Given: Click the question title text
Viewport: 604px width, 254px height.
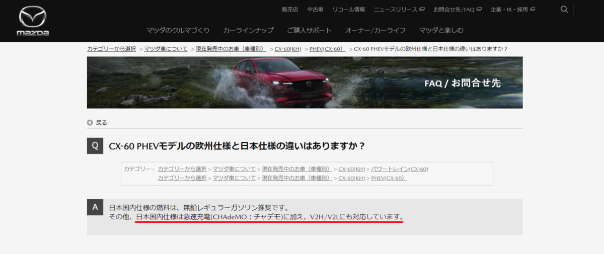Looking at the screenshot, I should pyautogui.click(x=237, y=146).
